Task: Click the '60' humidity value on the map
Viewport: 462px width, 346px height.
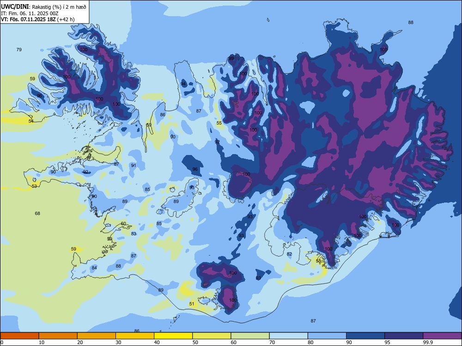Action: tap(123, 224)
